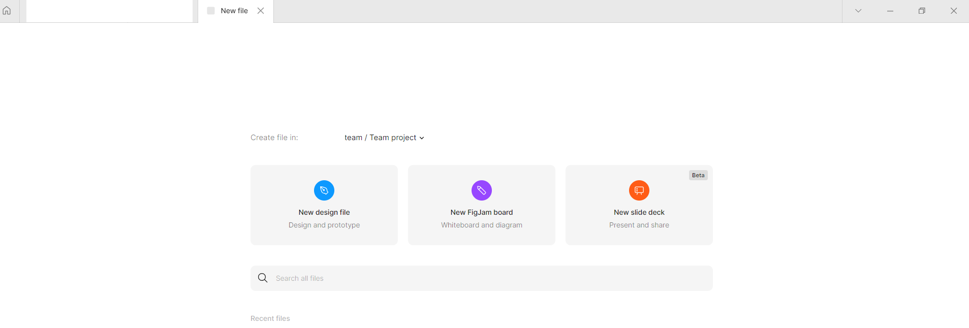This screenshot has height=328, width=969.
Task: Create a New design file
Action: [324, 205]
